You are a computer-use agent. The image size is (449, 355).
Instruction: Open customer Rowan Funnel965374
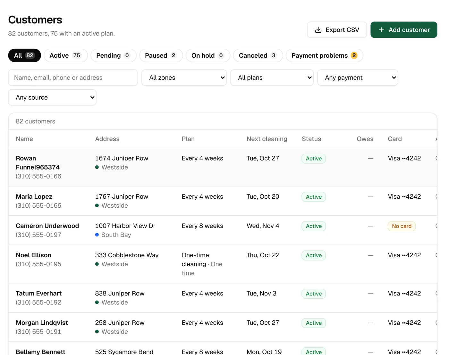tap(38, 163)
